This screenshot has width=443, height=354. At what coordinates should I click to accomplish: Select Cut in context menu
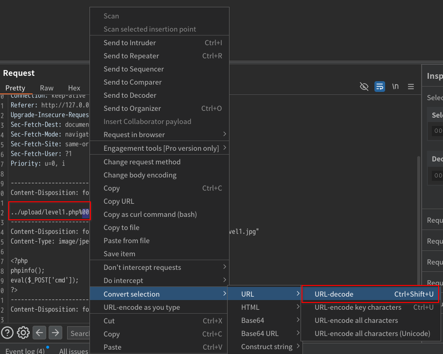click(159, 321)
